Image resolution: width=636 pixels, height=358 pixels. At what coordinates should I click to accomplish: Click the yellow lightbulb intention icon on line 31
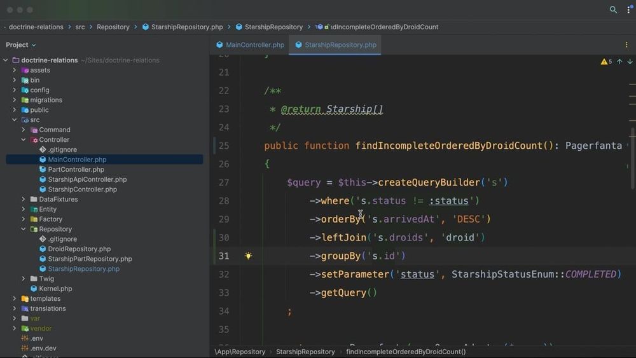point(248,256)
